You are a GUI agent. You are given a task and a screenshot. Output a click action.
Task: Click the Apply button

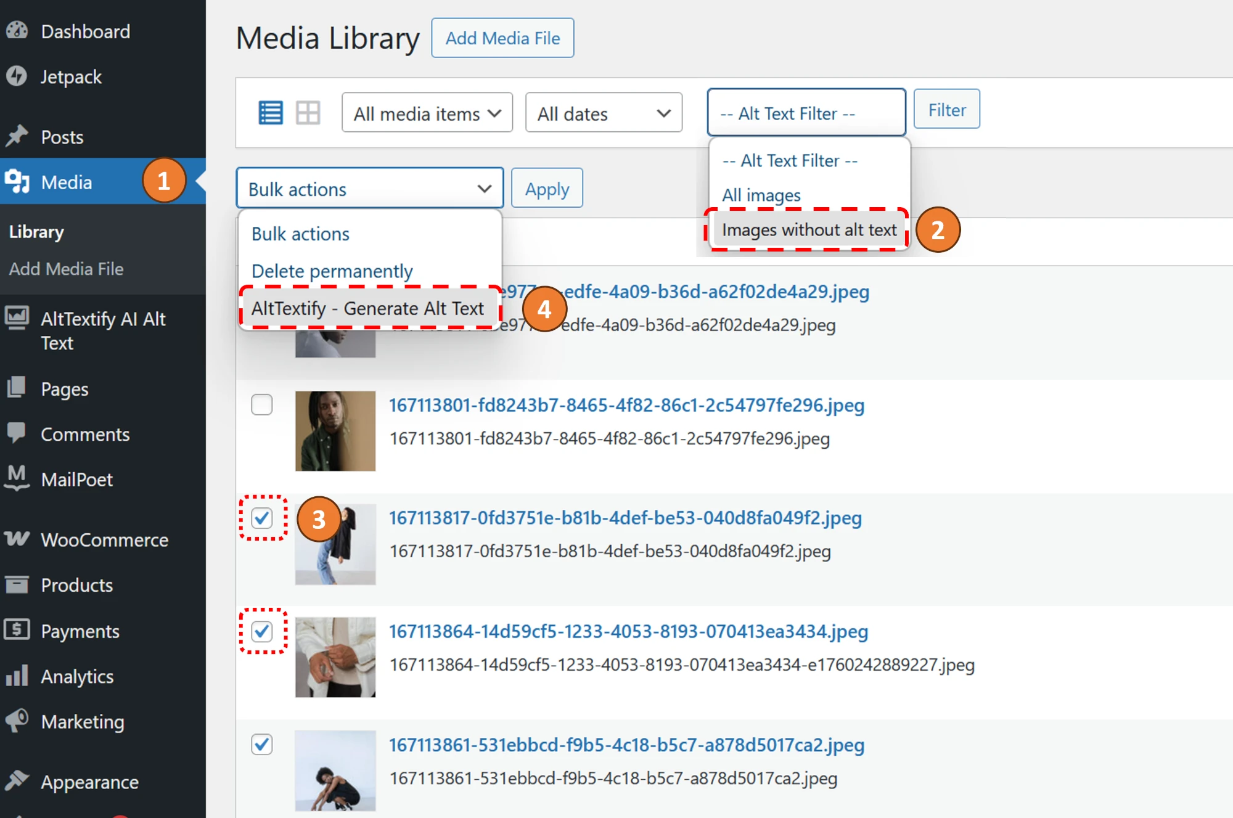coord(546,188)
